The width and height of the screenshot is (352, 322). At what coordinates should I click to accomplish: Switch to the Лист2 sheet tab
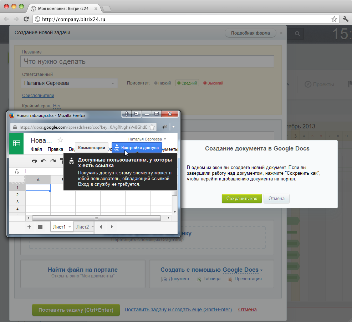(82, 227)
